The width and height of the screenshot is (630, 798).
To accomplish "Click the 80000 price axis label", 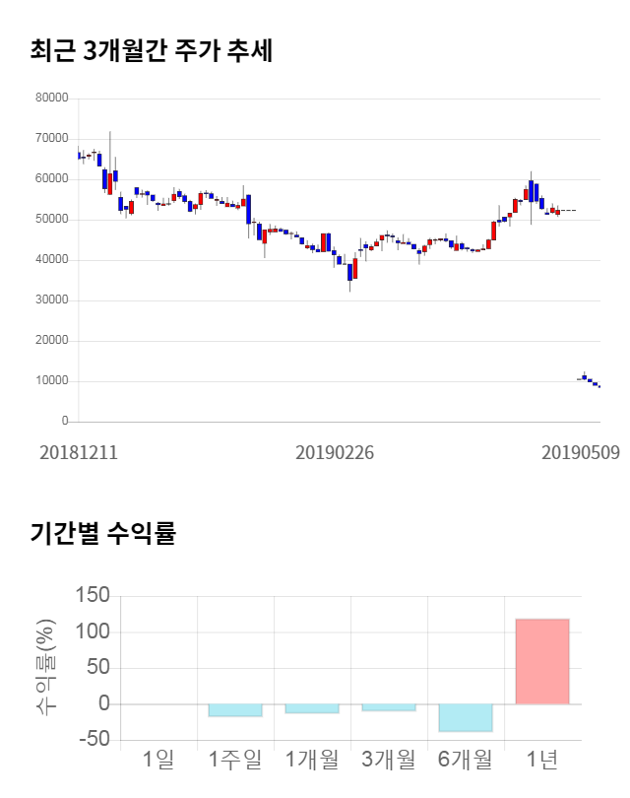I will coord(51,98).
